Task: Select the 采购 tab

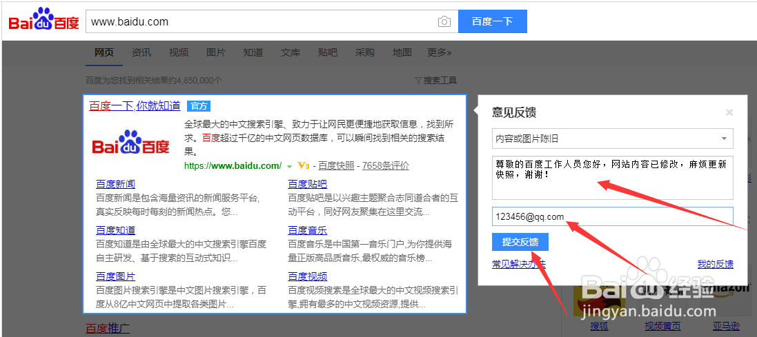Action: click(364, 52)
